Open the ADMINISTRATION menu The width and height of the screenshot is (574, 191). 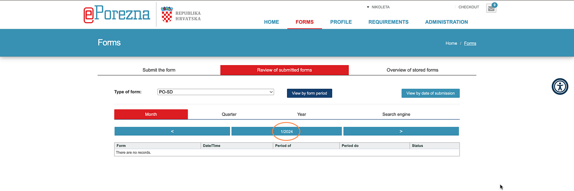446,22
